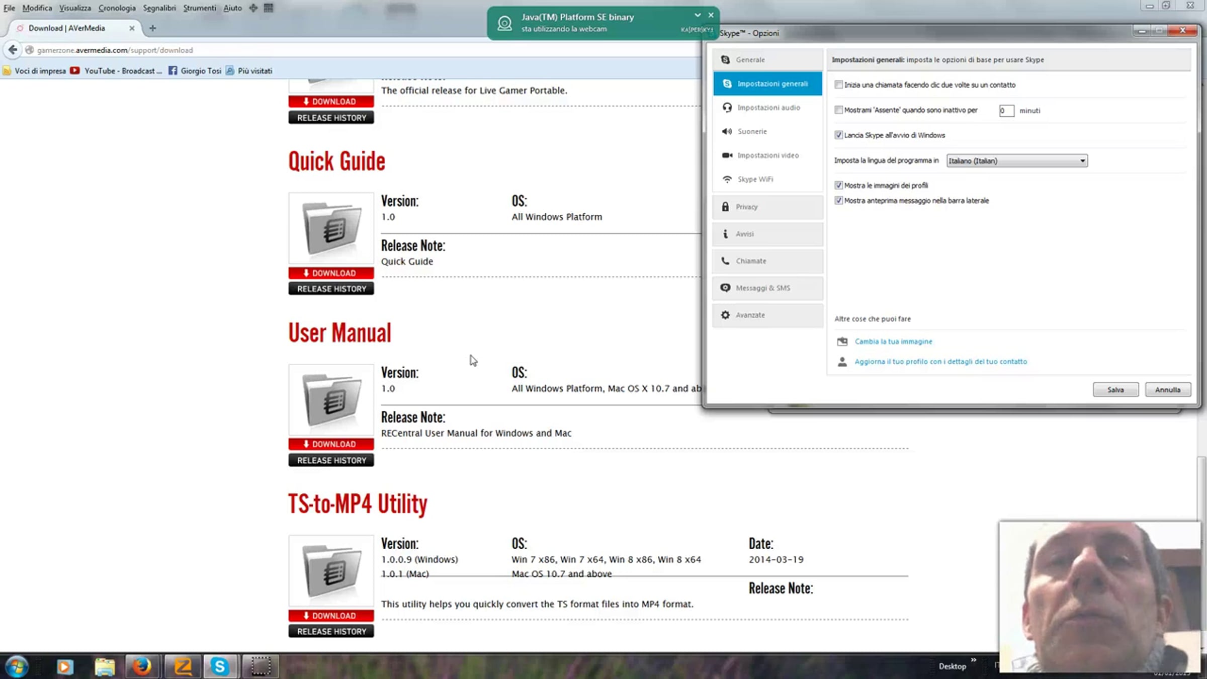Click DOWNLOAD under TS-to-MP4 Utility
Screen dimensions: 1207x679
[331, 616]
